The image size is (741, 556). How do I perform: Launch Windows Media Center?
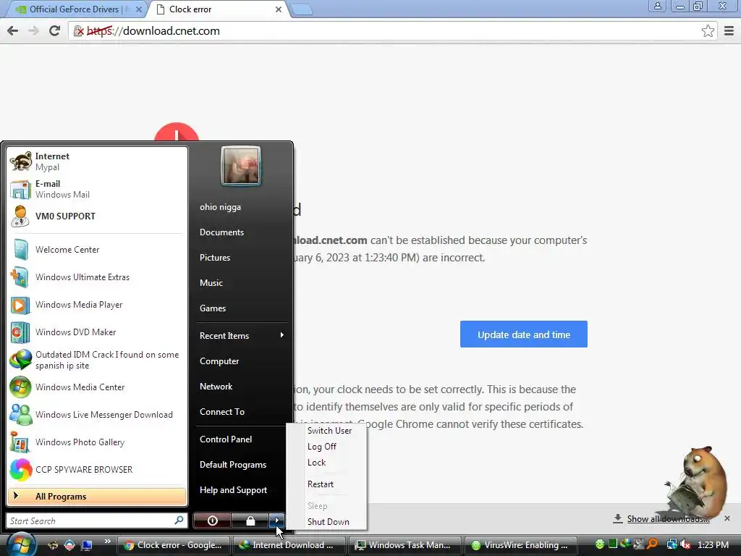tap(97, 387)
